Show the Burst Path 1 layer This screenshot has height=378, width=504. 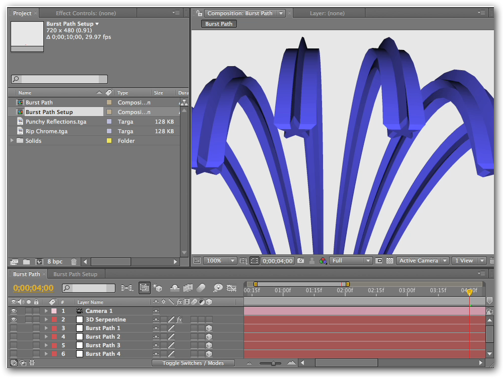[x=14, y=328]
